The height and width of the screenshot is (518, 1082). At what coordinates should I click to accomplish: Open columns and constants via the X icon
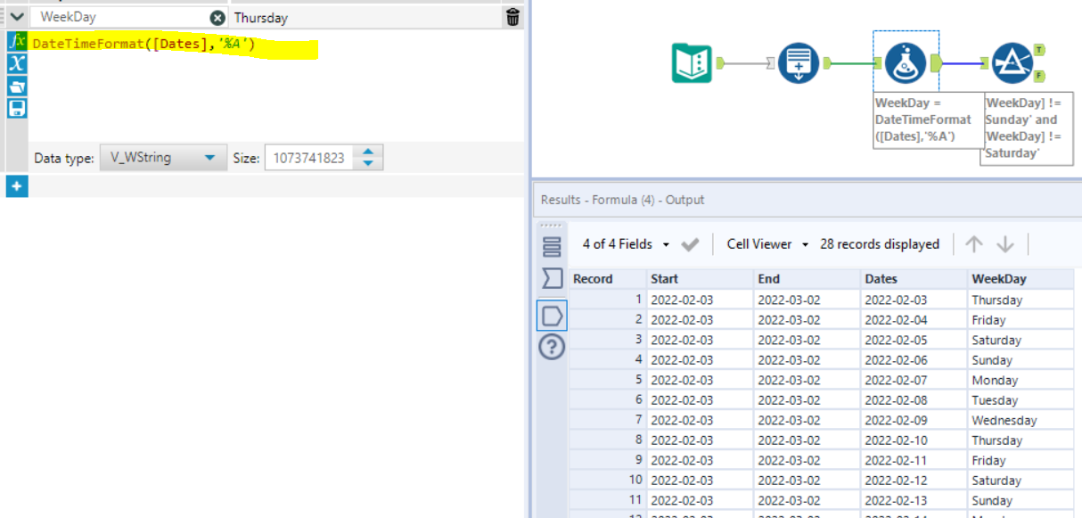click(15, 63)
